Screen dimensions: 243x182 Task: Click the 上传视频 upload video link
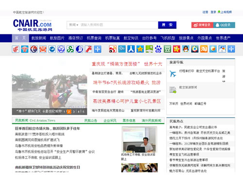(225, 12)
